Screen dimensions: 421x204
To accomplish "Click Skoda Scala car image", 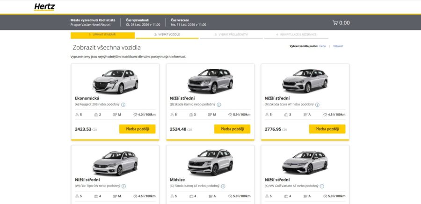I will (x=305, y=81).
